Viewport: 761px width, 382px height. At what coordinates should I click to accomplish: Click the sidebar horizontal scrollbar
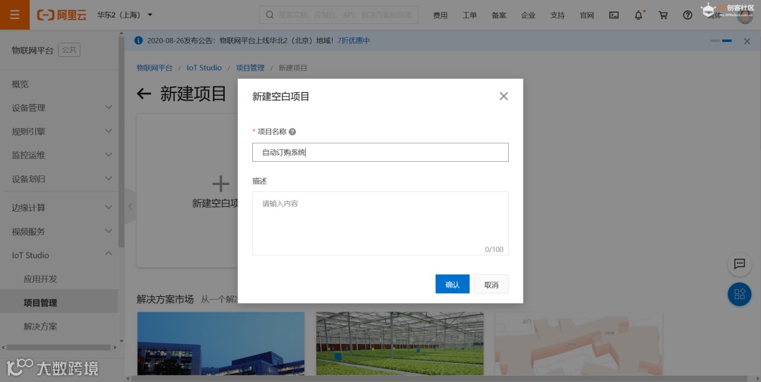tap(58, 347)
